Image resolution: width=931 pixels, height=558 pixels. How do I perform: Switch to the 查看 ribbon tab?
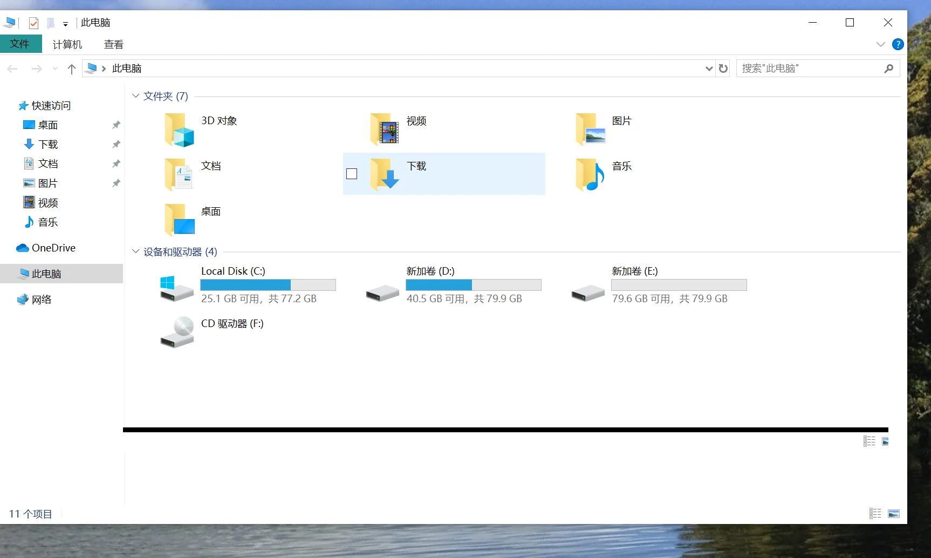(x=113, y=44)
